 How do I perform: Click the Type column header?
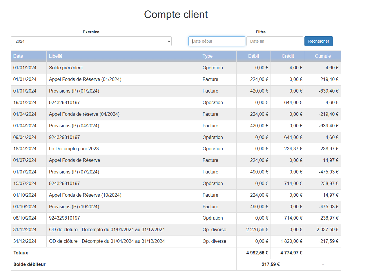208,56
